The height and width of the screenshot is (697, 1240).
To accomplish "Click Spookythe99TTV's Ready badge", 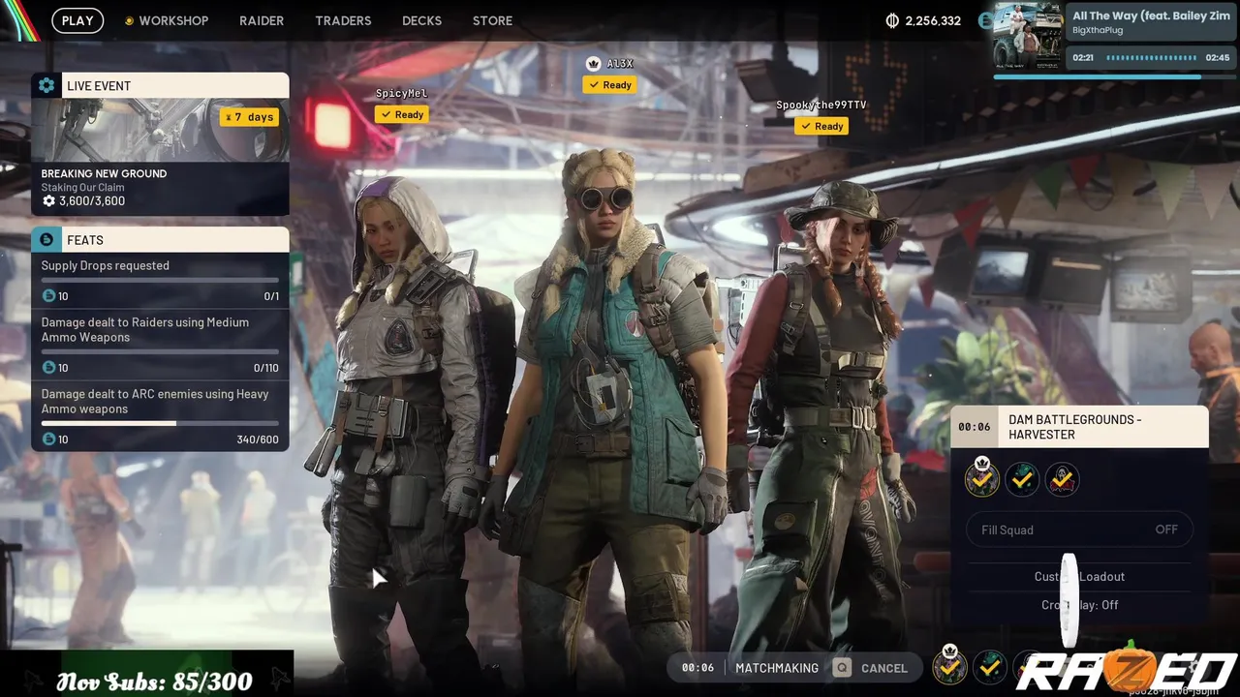I will [x=821, y=126].
